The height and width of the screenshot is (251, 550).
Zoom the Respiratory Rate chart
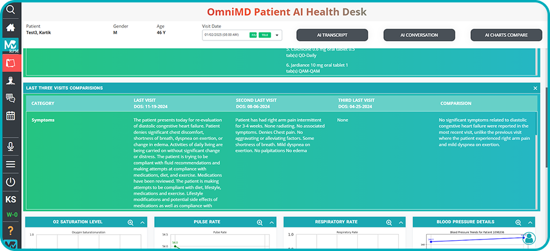(x=389, y=222)
